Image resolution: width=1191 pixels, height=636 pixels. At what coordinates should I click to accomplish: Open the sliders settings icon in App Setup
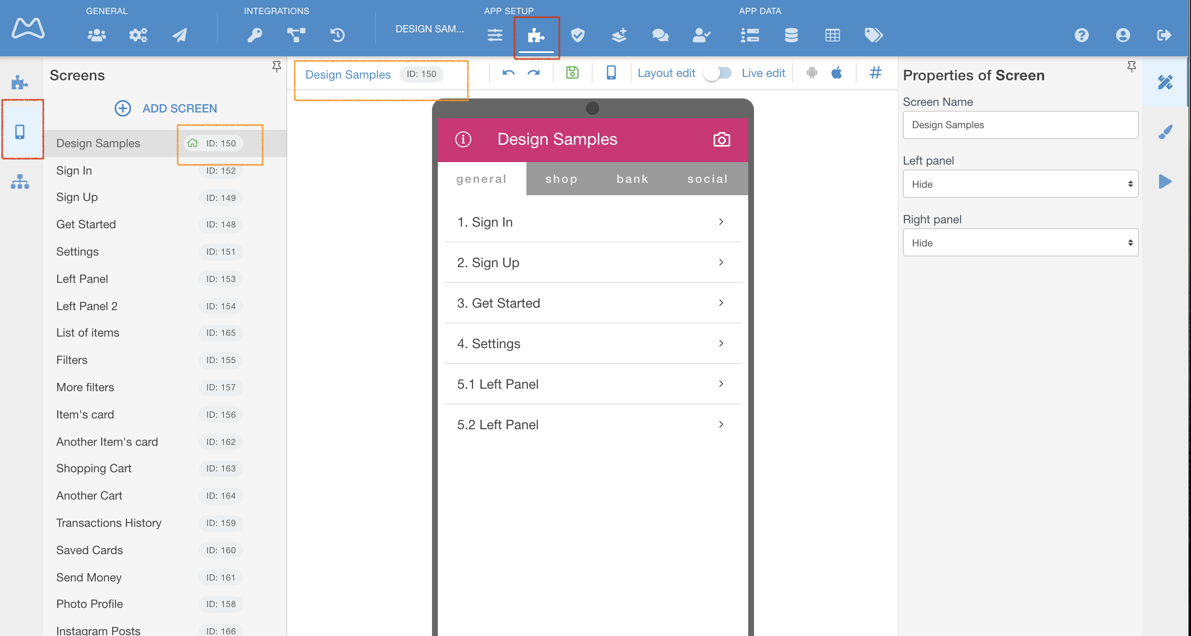pos(495,35)
